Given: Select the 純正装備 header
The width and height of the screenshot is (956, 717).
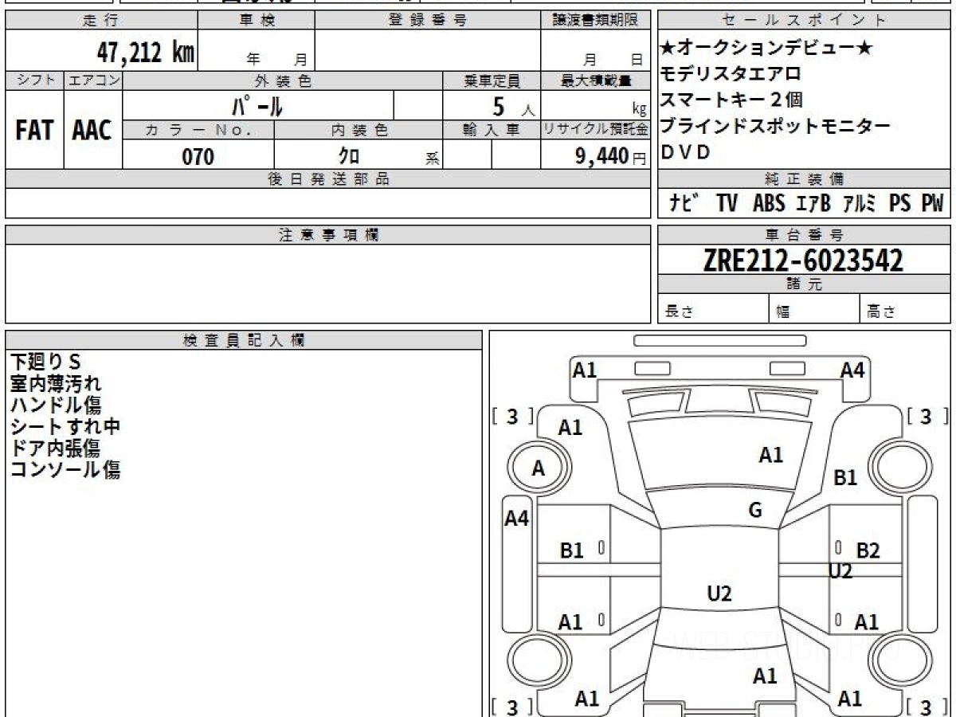Looking at the screenshot, I should (x=803, y=178).
